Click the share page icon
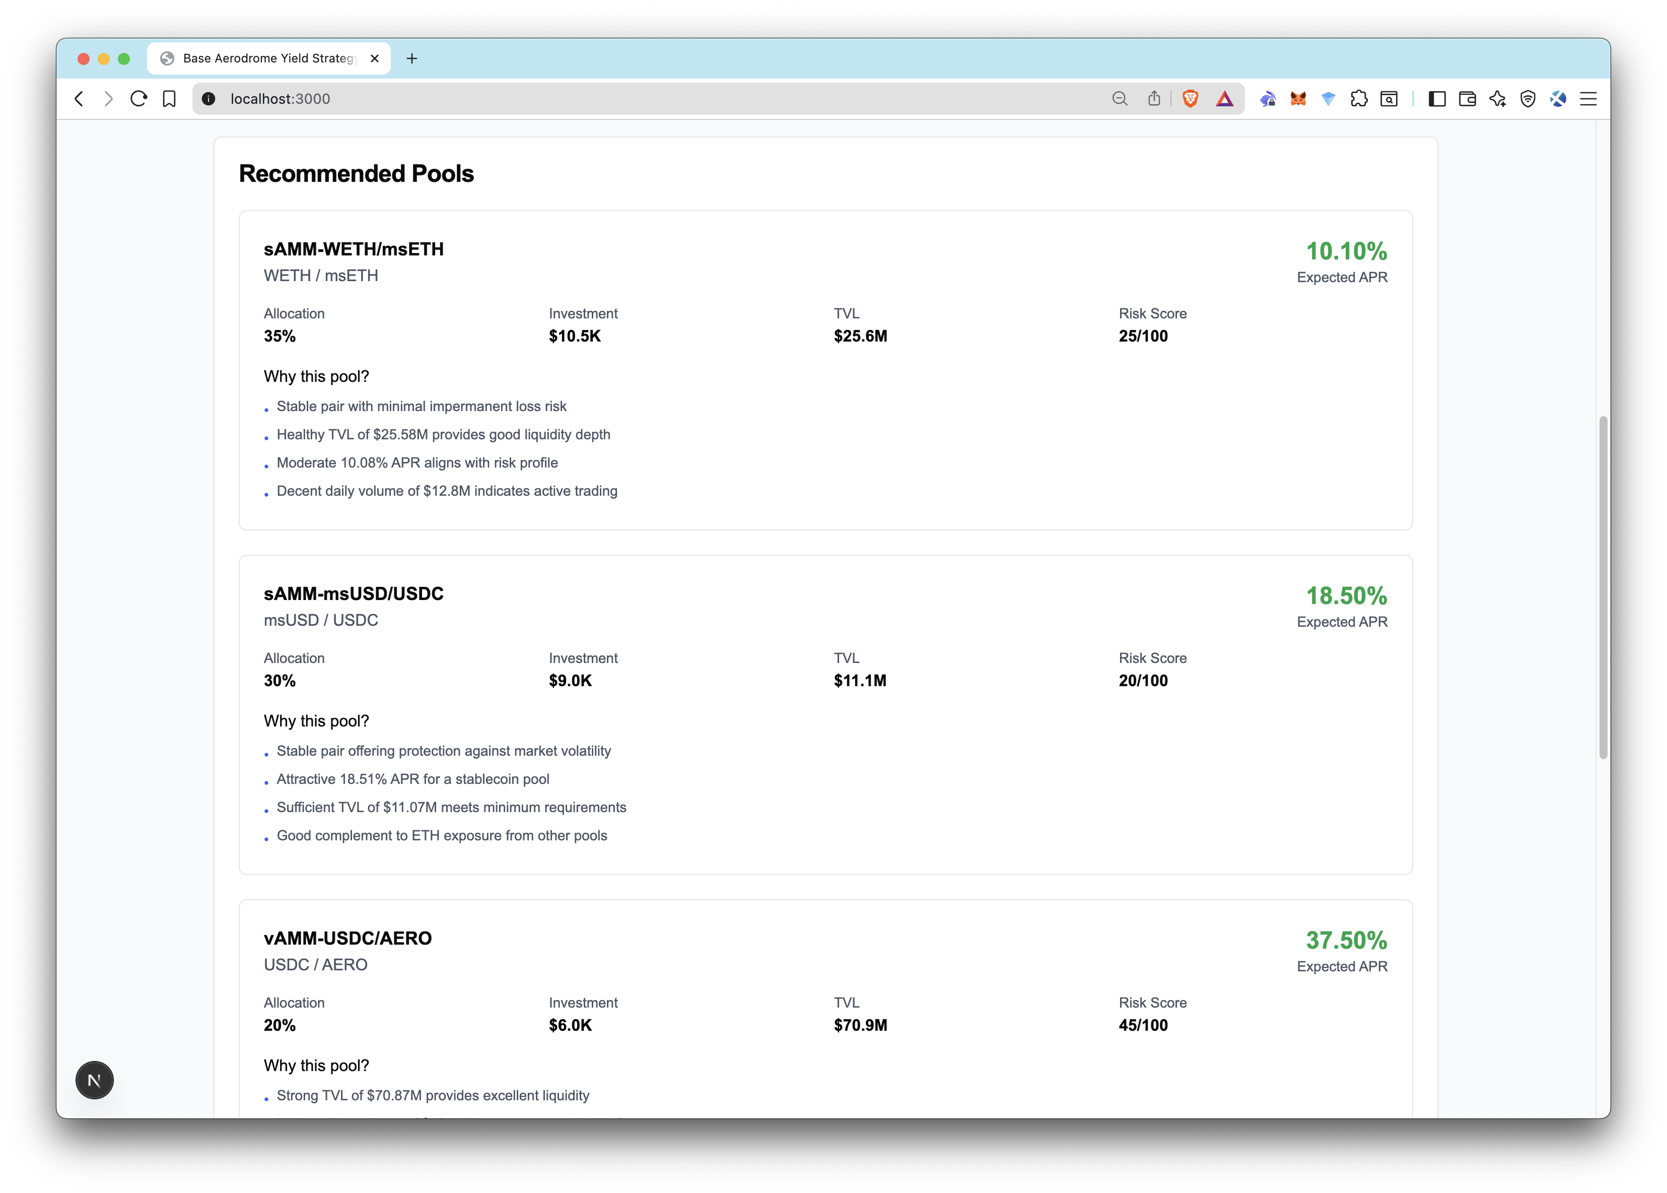Viewport: 1667px width, 1193px height. click(1154, 98)
